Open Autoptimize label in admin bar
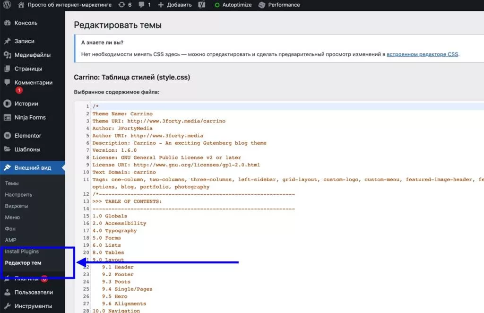The height and width of the screenshot is (313, 484). [237, 5]
